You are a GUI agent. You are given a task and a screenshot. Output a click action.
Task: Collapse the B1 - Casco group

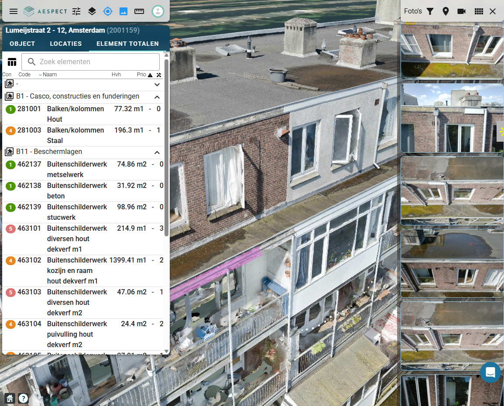coord(157,97)
